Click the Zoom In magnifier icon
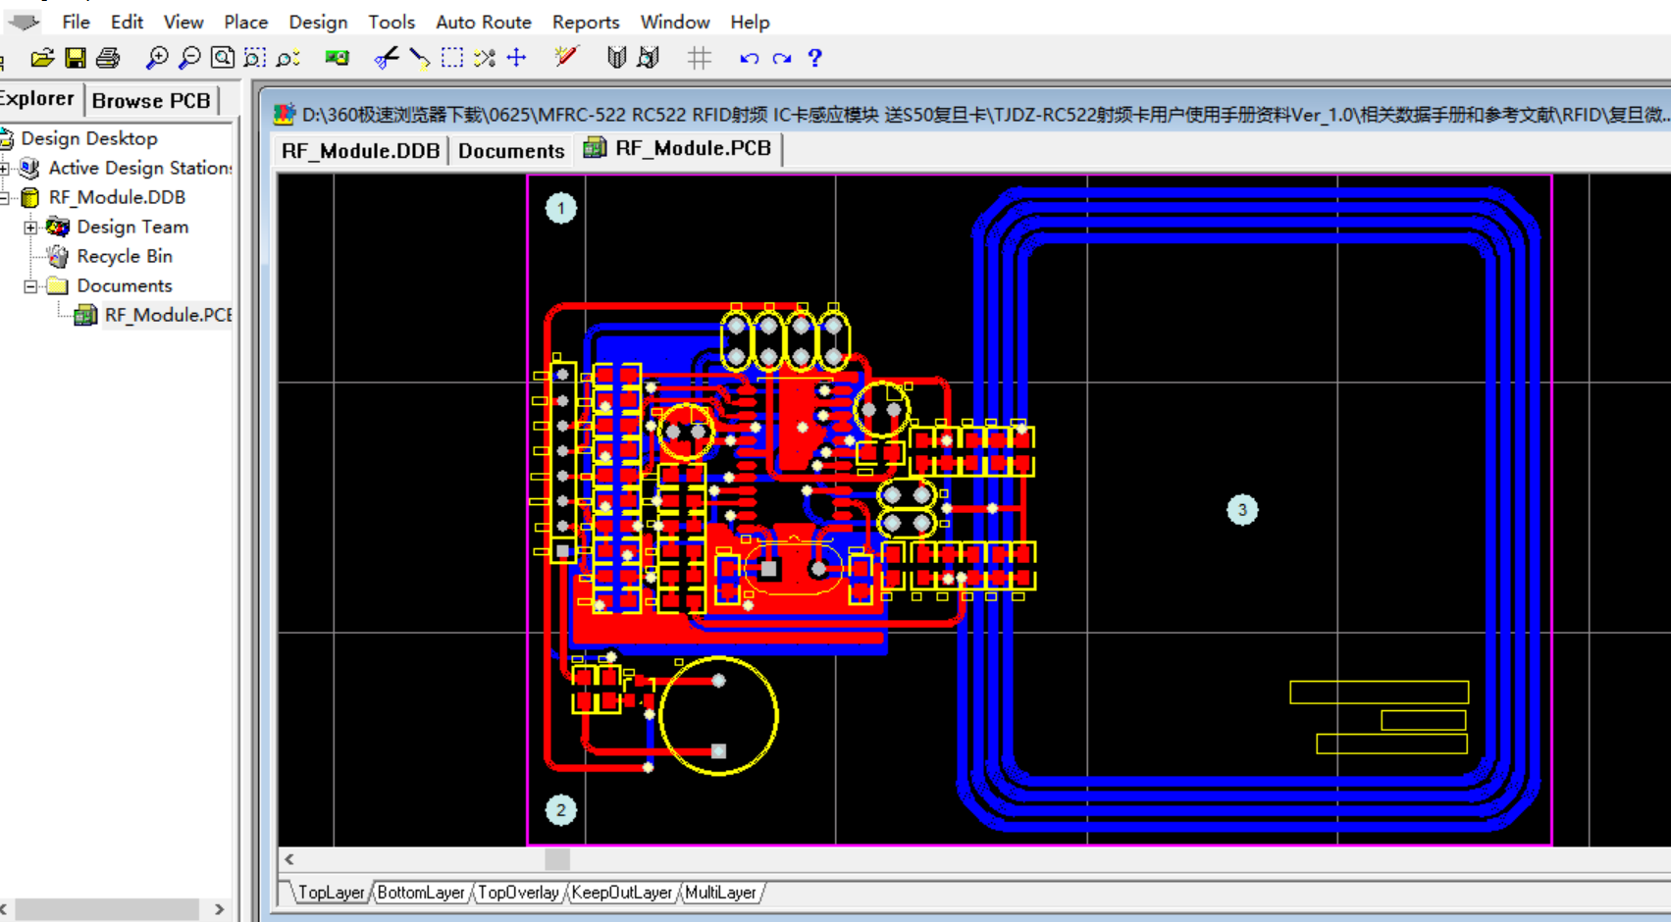 [x=156, y=58]
